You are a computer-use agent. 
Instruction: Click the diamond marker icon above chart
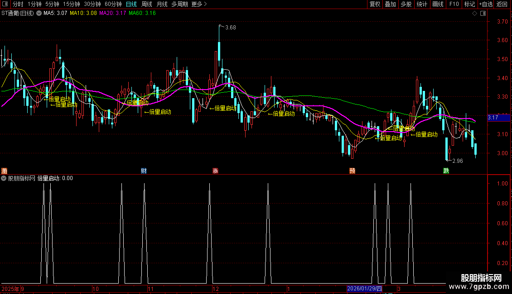[475, 14]
